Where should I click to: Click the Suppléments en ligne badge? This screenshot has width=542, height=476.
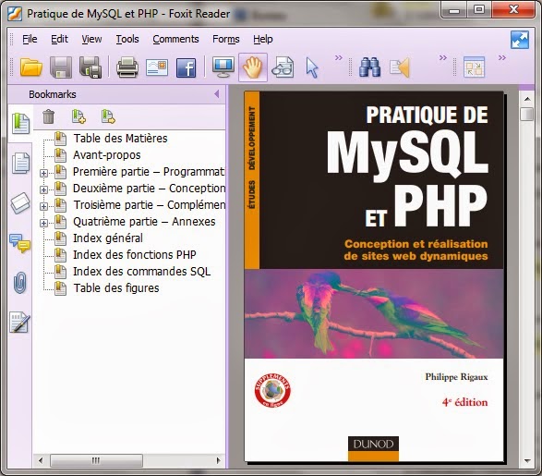[x=272, y=390]
